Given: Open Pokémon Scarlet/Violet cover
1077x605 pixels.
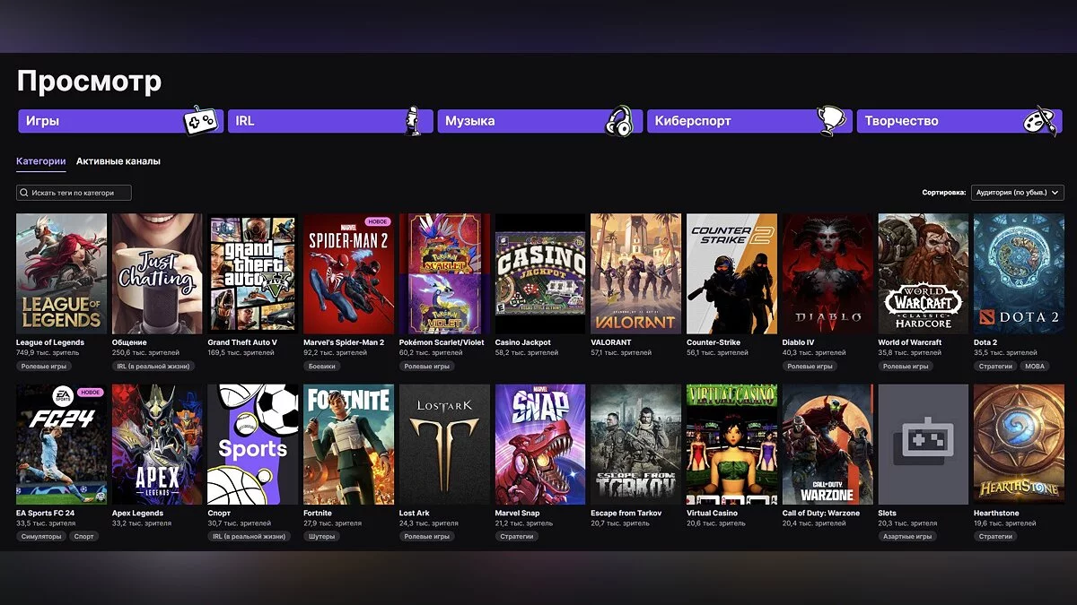Looking at the screenshot, I should click(x=444, y=273).
